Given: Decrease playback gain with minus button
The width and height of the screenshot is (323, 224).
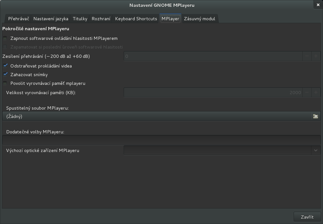Looking at the screenshot, I should click(x=307, y=56).
